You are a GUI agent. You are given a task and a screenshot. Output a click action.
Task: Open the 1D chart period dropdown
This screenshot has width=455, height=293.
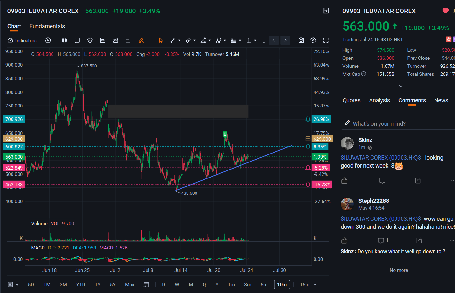point(13,285)
